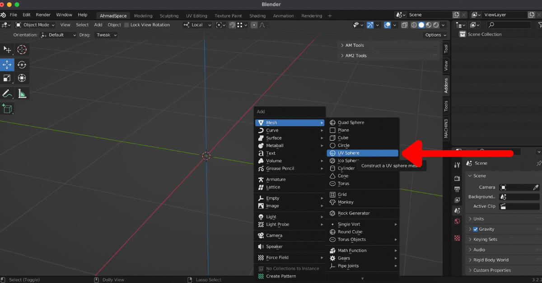This screenshot has height=283, width=542.
Task: Activate the Rotate tool
Action: click(x=22, y=64)
